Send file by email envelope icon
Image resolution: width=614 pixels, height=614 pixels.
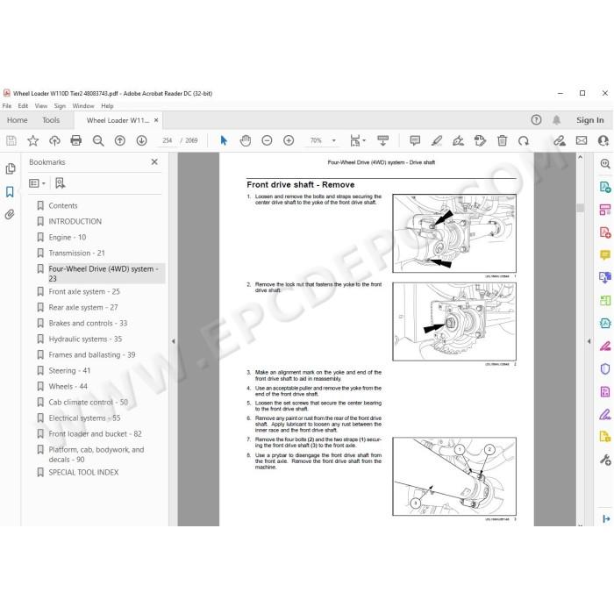click(x=582, y=140)
